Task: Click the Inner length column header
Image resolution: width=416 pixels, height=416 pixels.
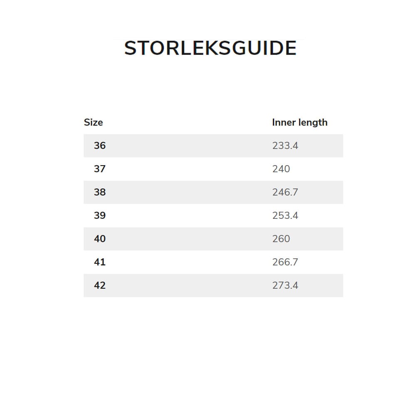Action: coord(300,122)
